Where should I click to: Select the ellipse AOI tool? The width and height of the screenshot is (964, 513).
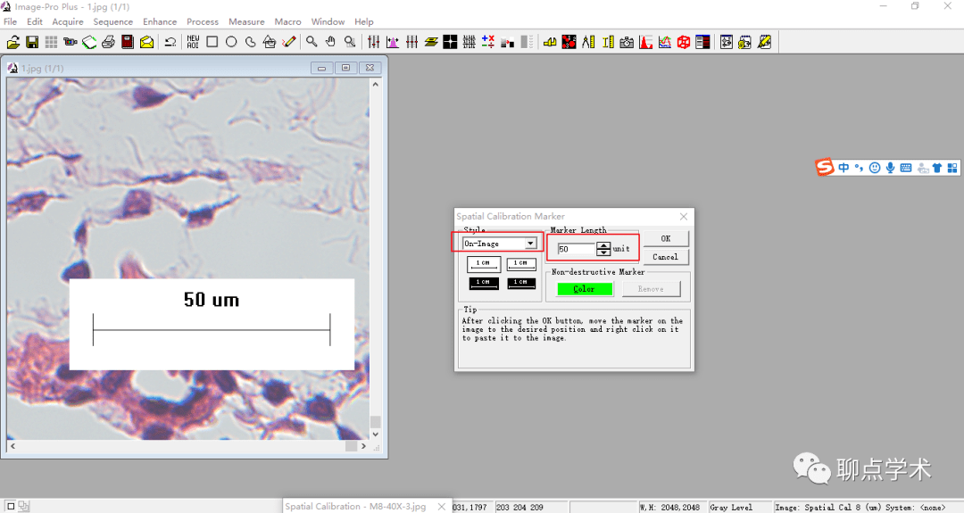tap(231, 42)
